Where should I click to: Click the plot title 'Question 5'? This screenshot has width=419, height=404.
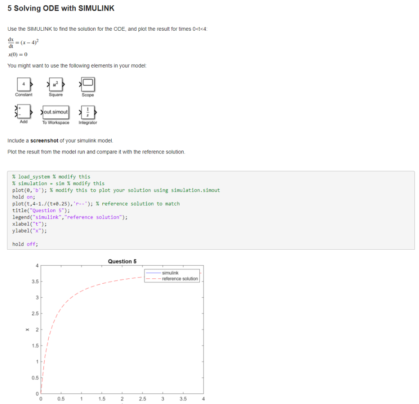(122, 261)
